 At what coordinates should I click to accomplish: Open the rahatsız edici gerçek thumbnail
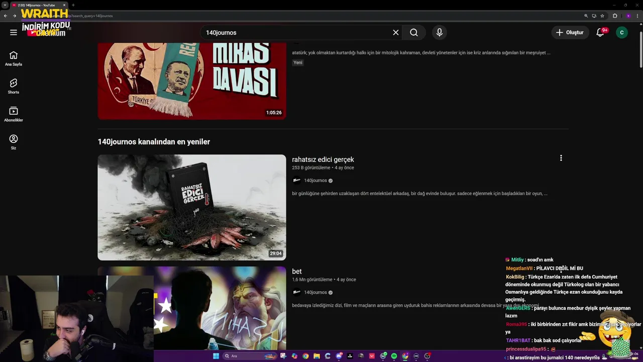(192, 207)
